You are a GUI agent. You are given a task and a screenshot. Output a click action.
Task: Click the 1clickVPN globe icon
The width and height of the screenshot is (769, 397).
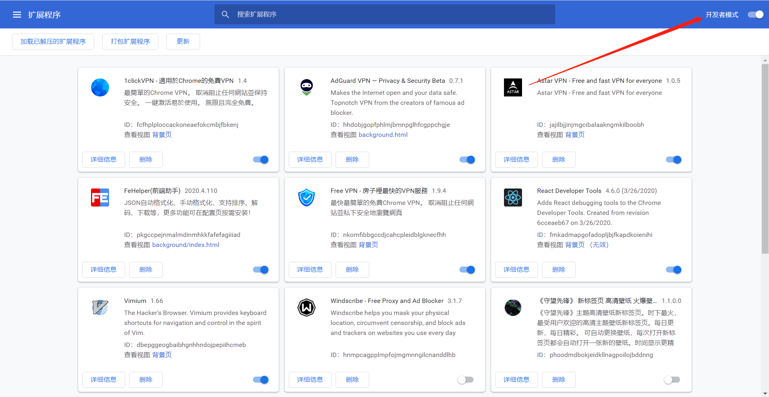pyautogui.click(x=100, y=87)
